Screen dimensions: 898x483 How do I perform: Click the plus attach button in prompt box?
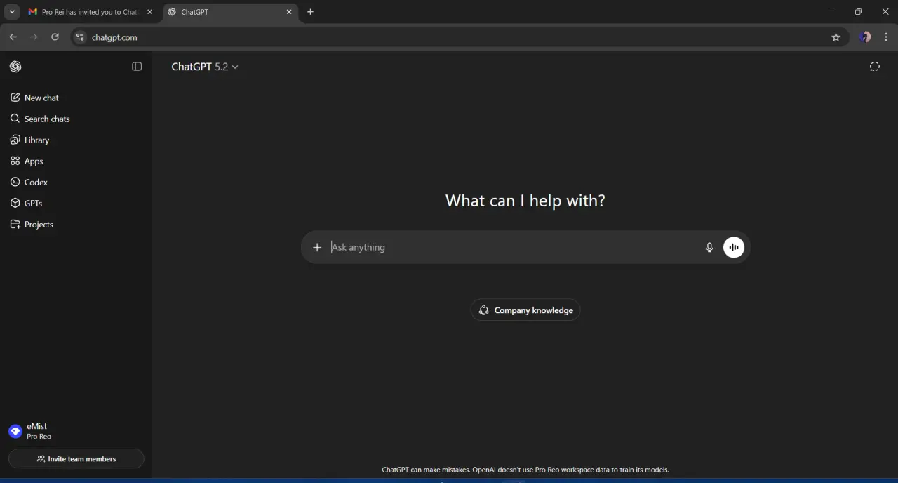point(317,247)
